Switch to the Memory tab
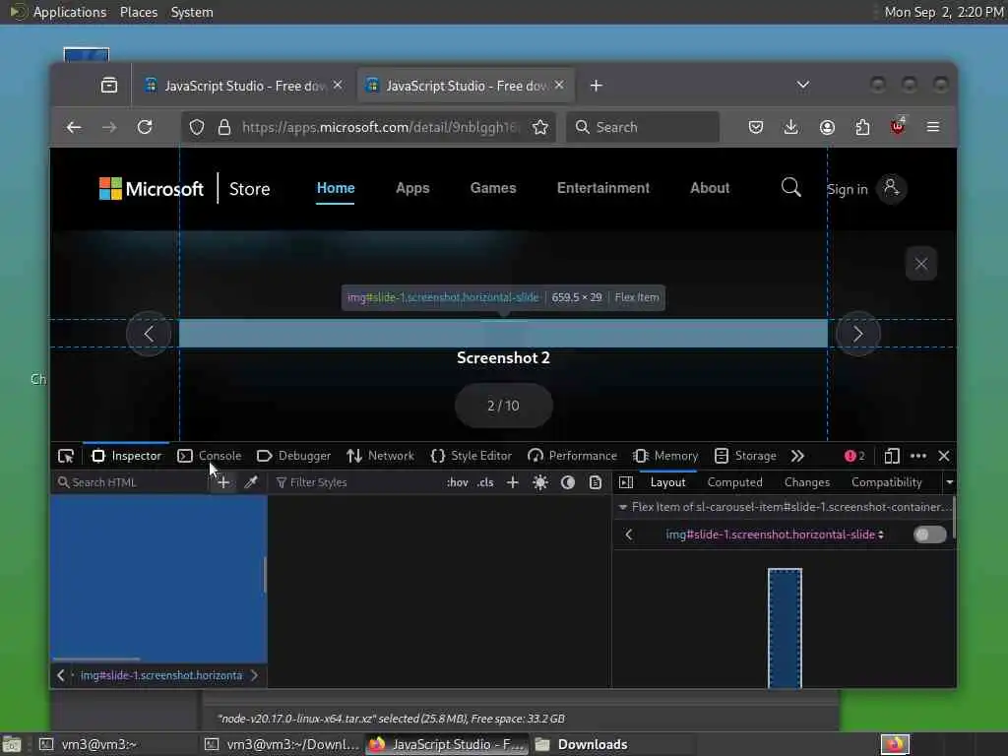Screen dimensions: 1008x756 pos(666,456)
